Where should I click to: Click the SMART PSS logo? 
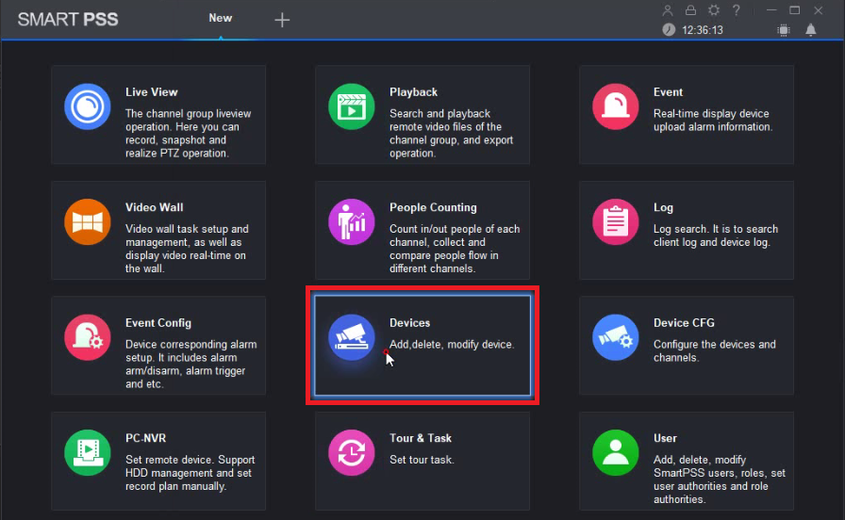[x=67, y=20]
